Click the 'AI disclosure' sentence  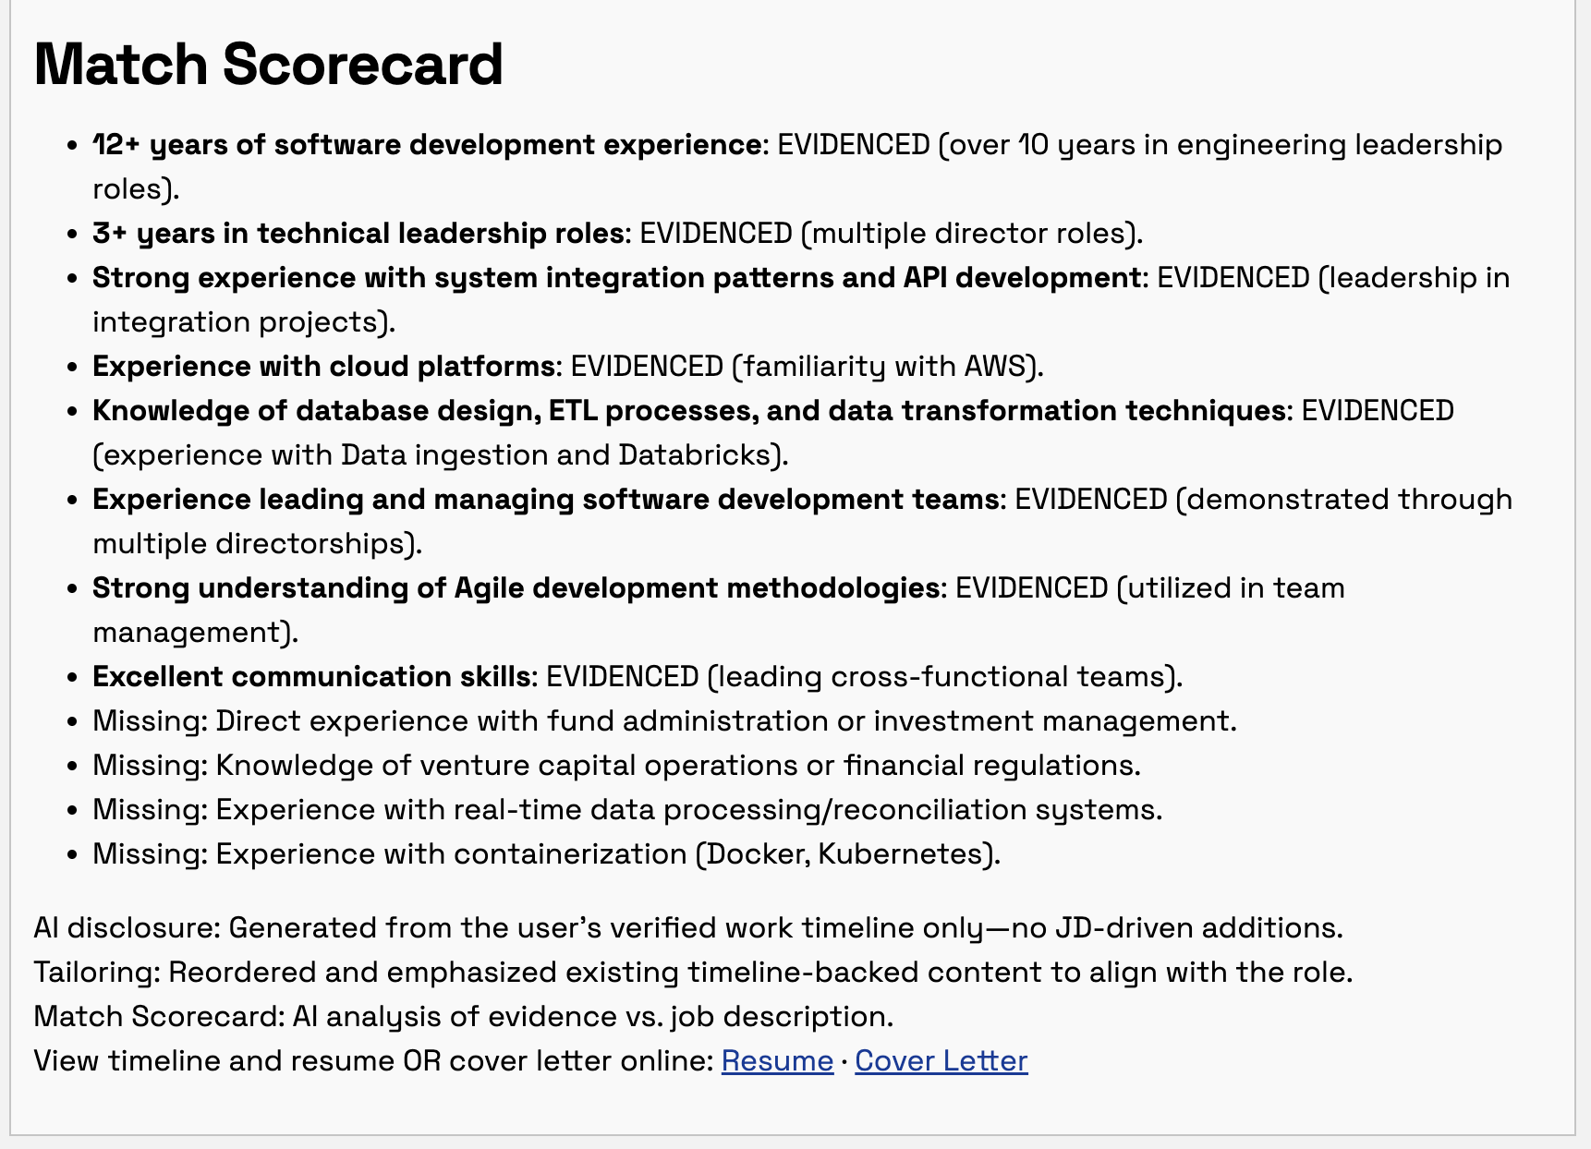pyautogui.click(x=688, y=927)
